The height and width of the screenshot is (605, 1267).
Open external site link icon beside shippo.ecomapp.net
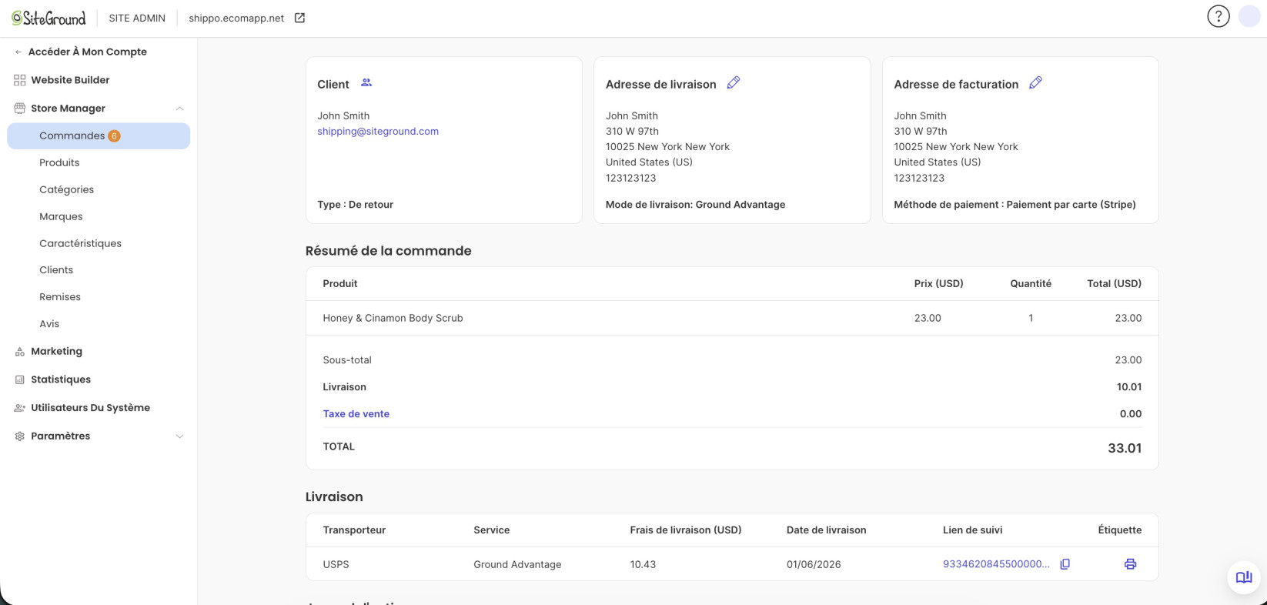click(x=300, y=18)
